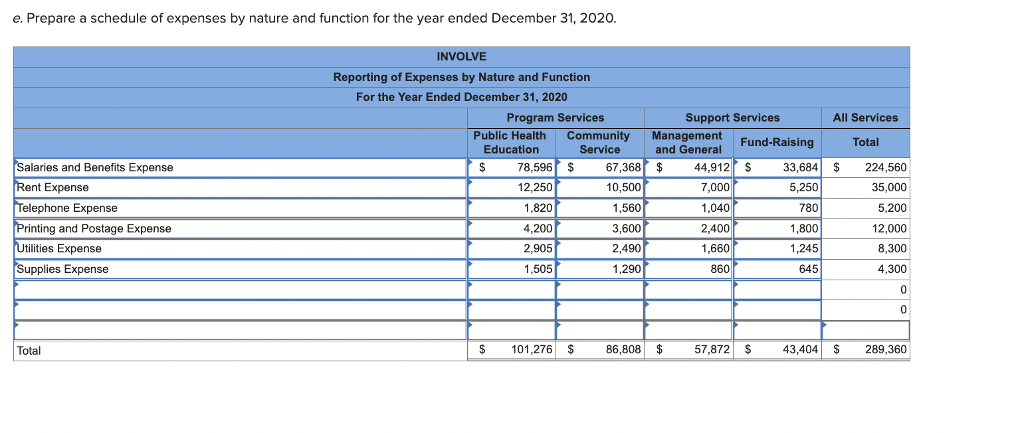Screen dimensions: 1014x433
Task: Open the dropdown on the 78,596 cell
Action: point(470,161)
